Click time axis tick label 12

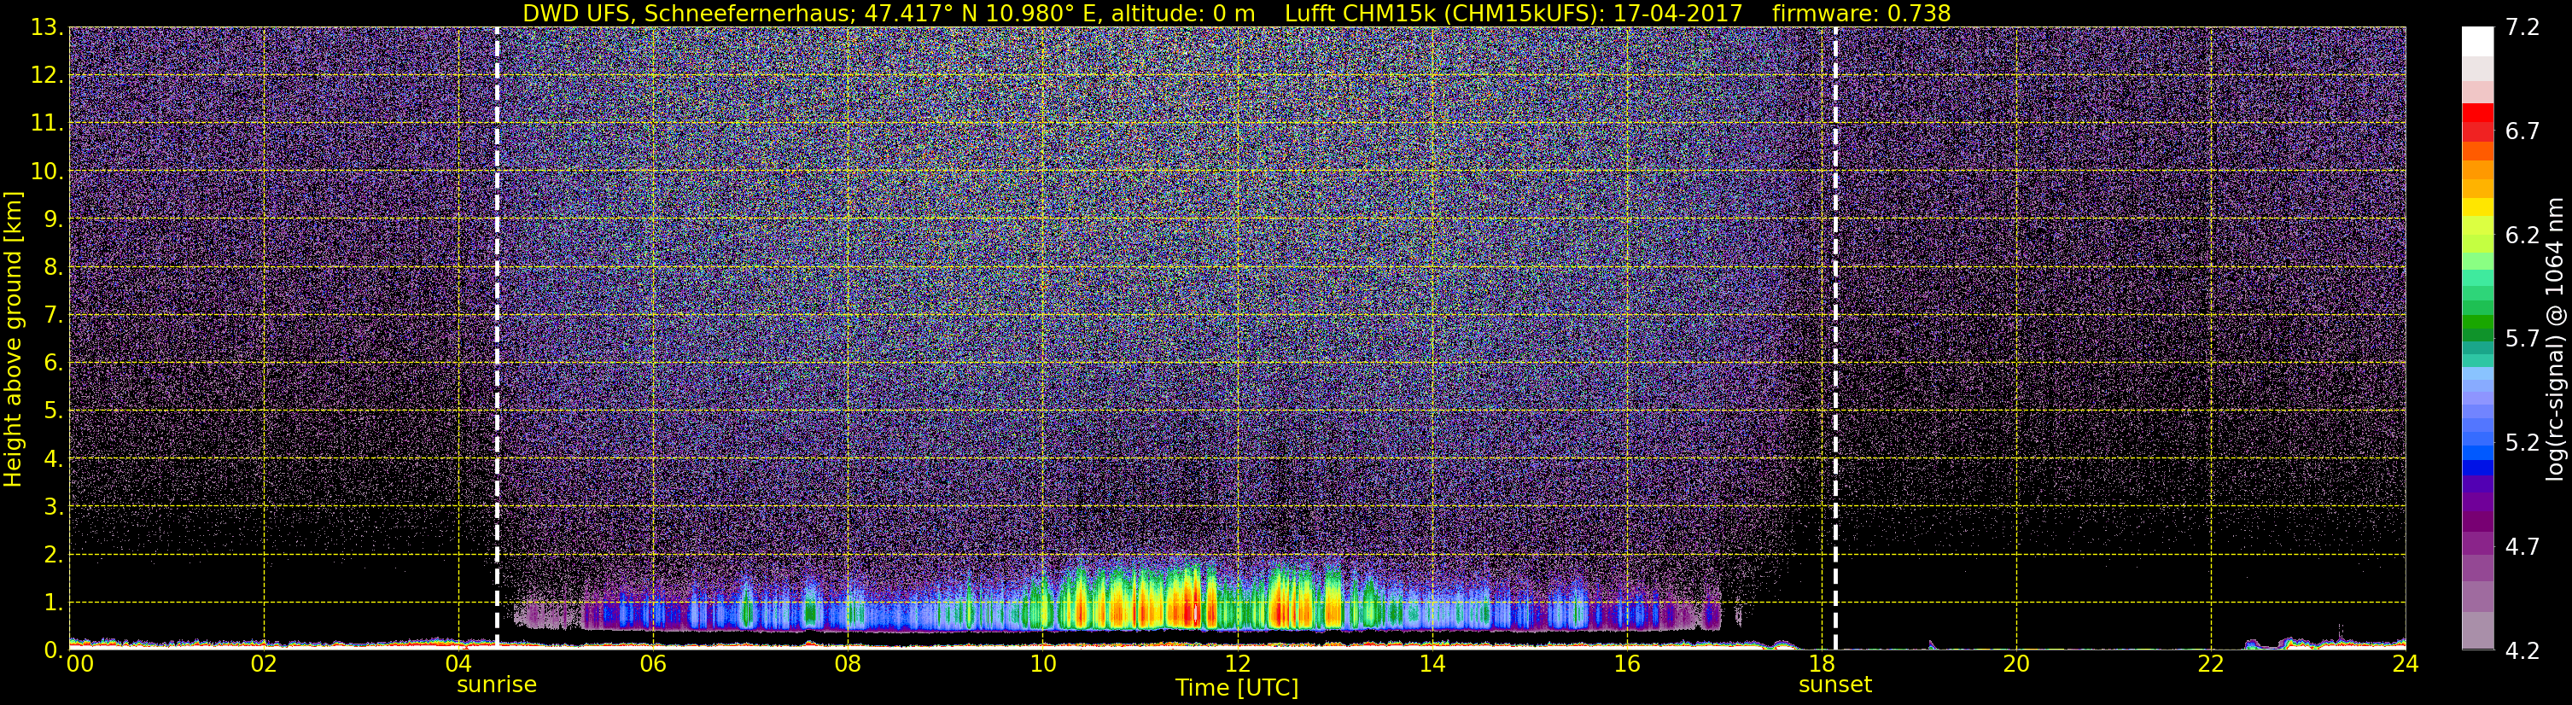[1237, 664]
